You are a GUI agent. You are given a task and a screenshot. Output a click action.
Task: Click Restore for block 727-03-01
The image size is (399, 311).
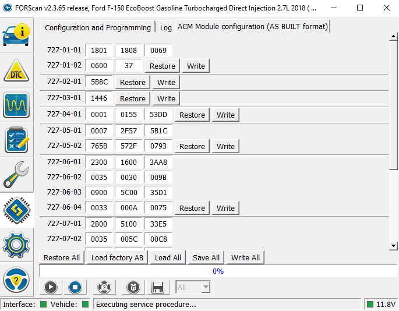(133, 98)
